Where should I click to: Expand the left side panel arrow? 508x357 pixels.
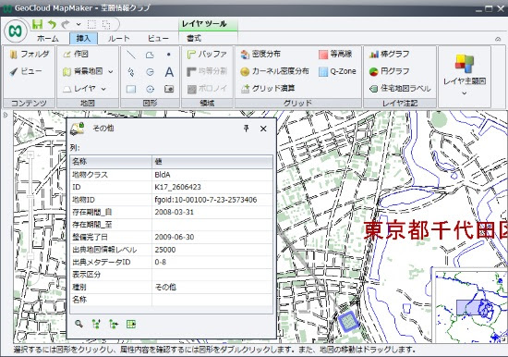click(x=6, y=115)
